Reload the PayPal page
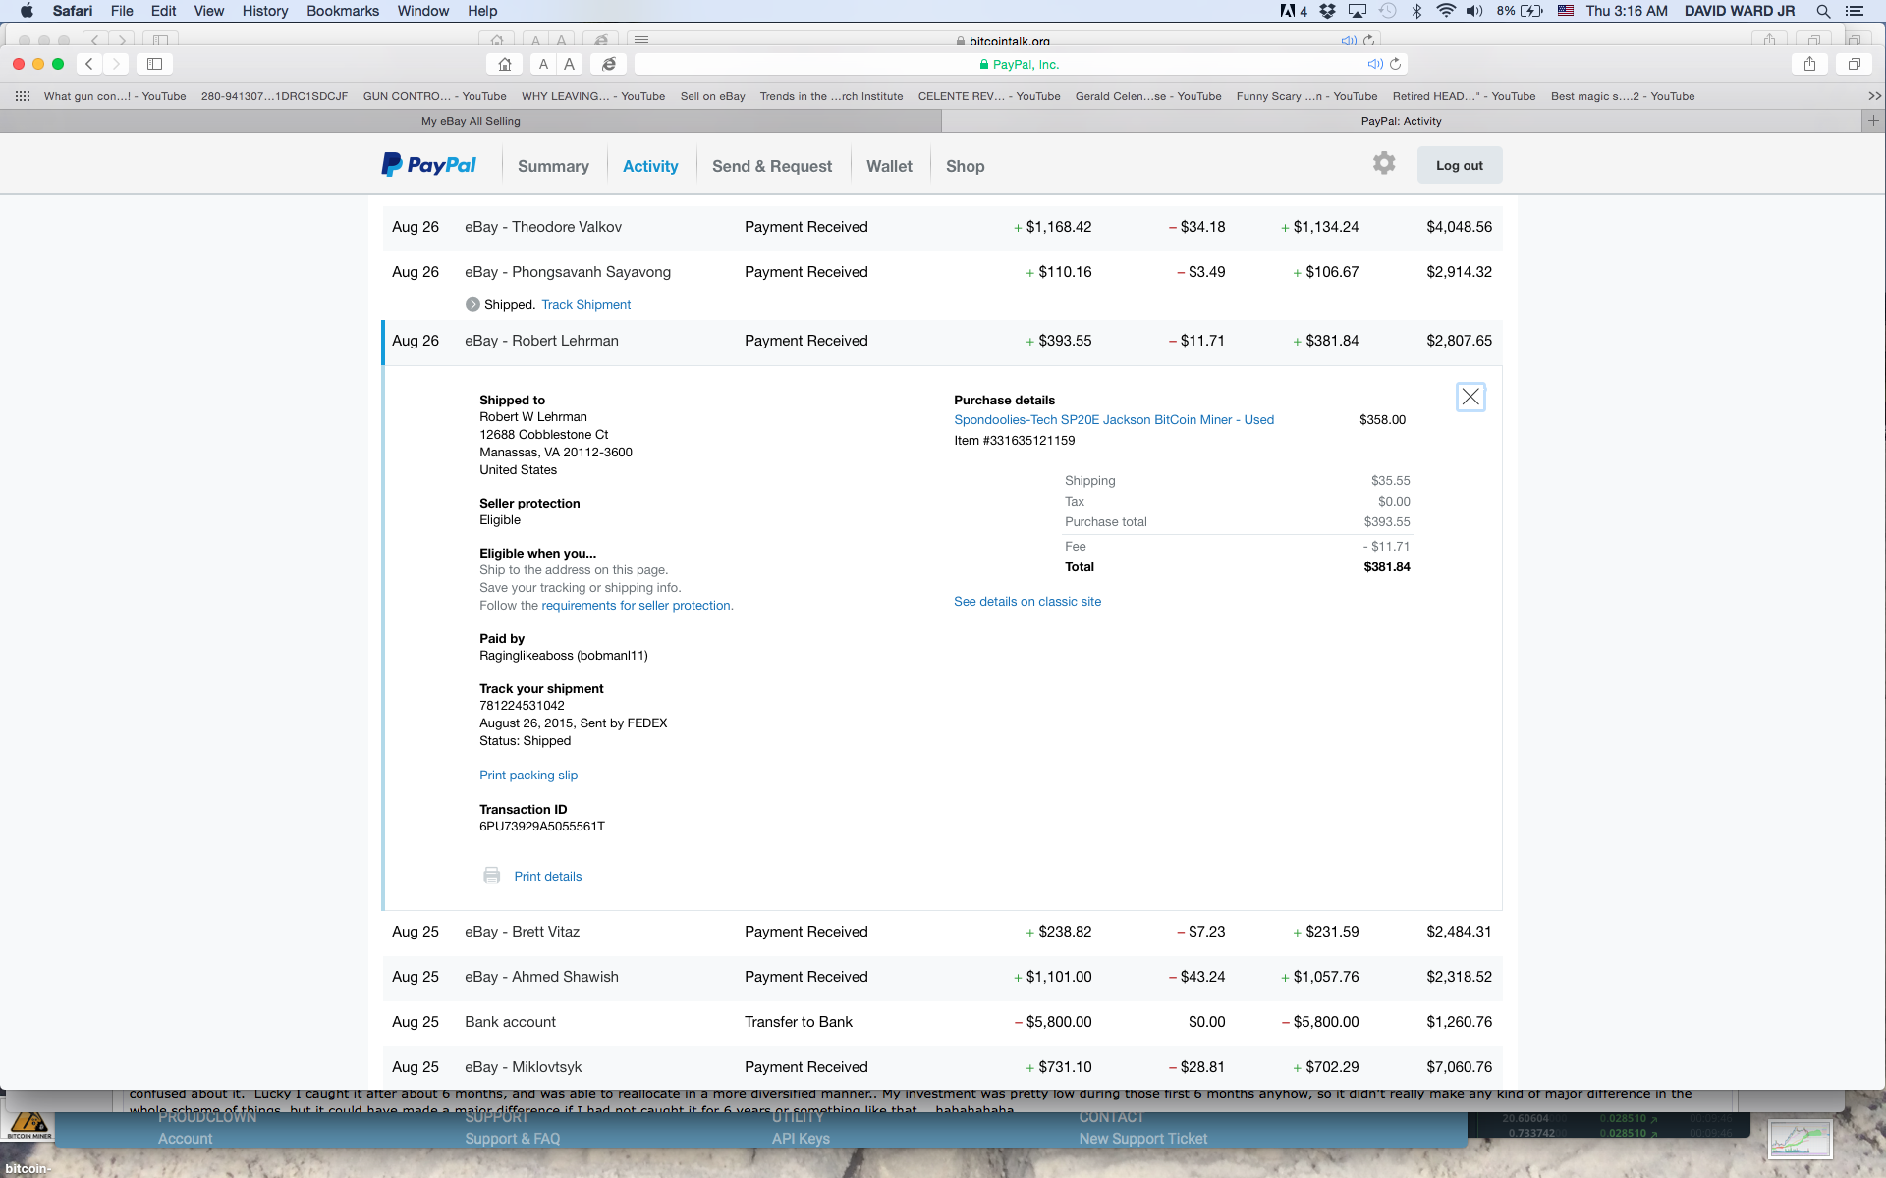 (1396, 64)
